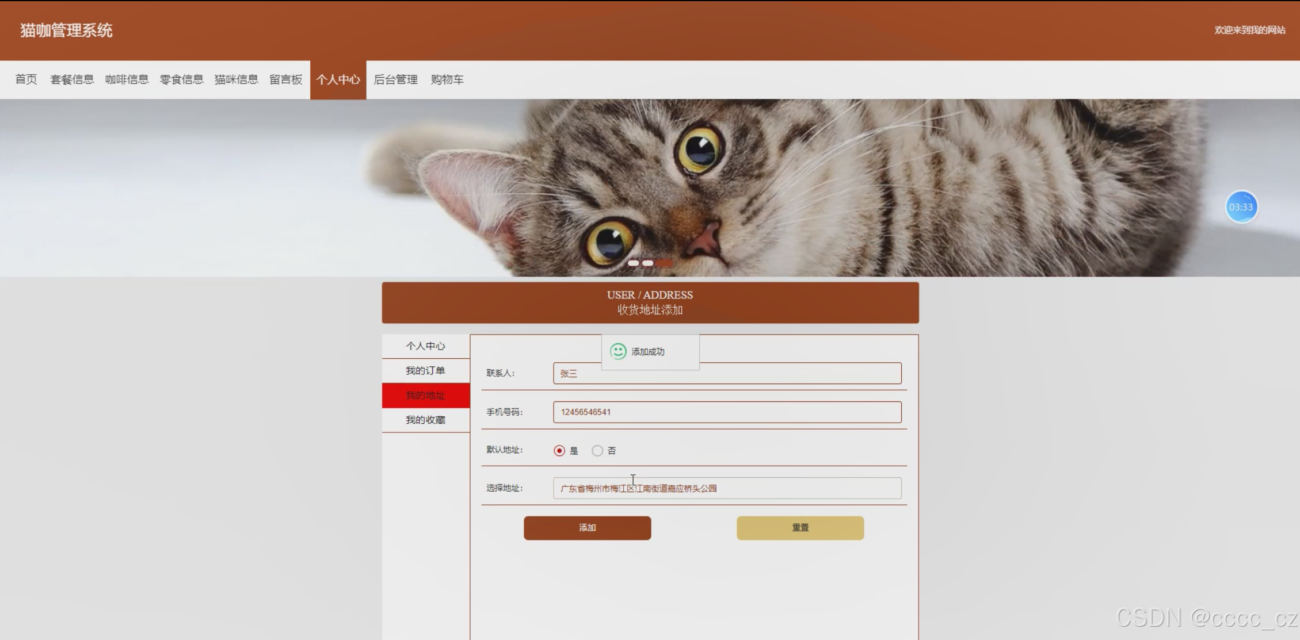Image resolution: width=1300 pixels, height=640 pixels.
Task: Click the 选择地址 address field
Action: pos(727,489)
